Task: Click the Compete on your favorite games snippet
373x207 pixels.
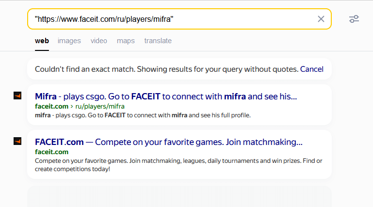Action: 178,165
